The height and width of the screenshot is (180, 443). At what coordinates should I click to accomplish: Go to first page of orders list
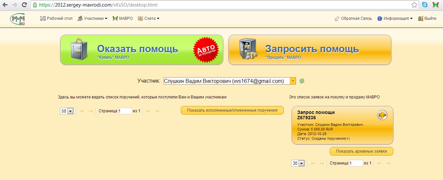(81, 111)
